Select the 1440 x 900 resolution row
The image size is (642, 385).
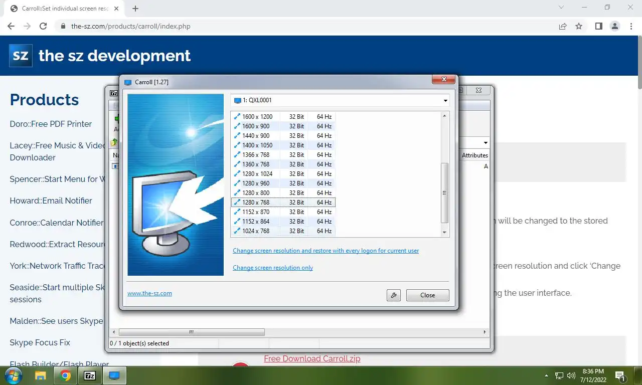[283, 136]
